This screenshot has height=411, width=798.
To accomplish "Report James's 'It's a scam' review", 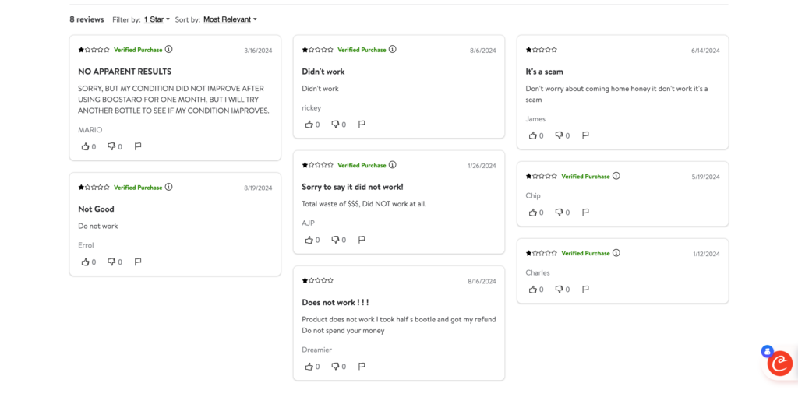I will click(x=586, y=135).
